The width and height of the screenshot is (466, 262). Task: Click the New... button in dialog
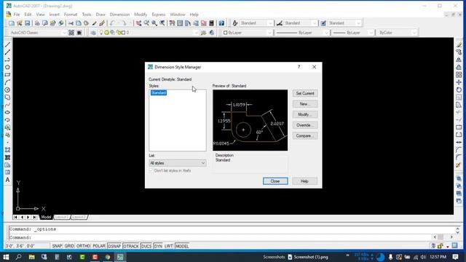305,104
